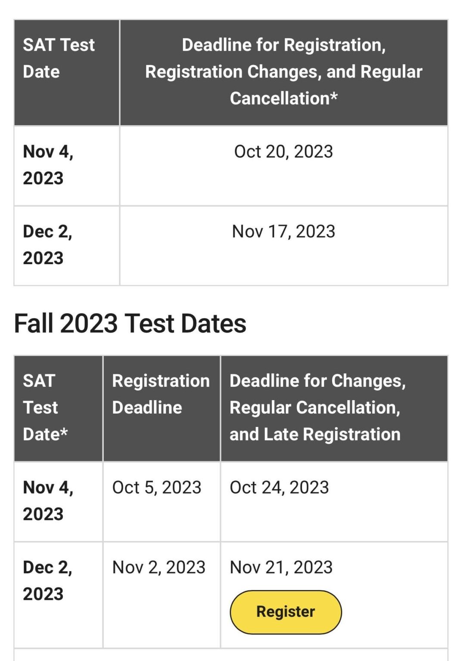Image resolution: width=463 pixels, height=661 pixels.
Task: Click the Deadline for Changes column header
Action: pos(318,408)
